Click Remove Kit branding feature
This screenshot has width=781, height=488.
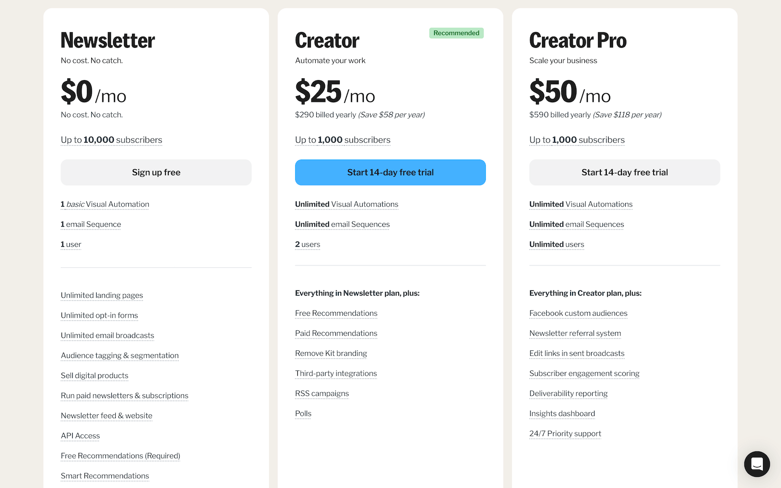click(x=331, y=353)
